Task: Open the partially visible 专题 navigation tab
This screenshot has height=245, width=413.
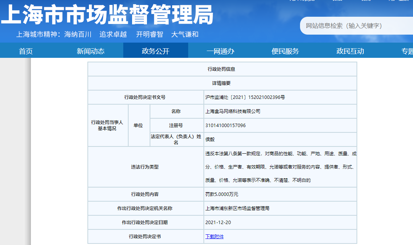Action: click(407, 51)
